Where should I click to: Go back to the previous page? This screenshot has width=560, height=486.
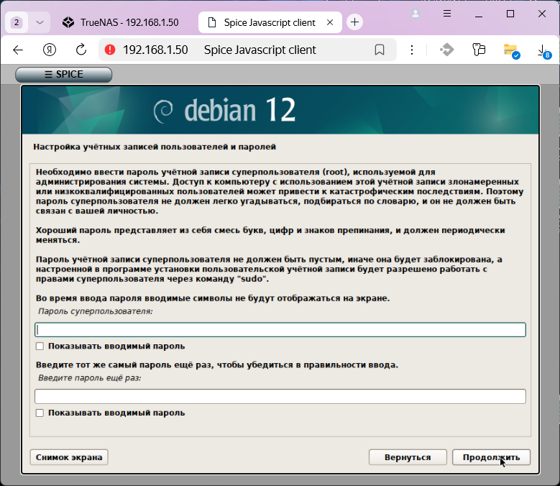click(x=18, y=50)
